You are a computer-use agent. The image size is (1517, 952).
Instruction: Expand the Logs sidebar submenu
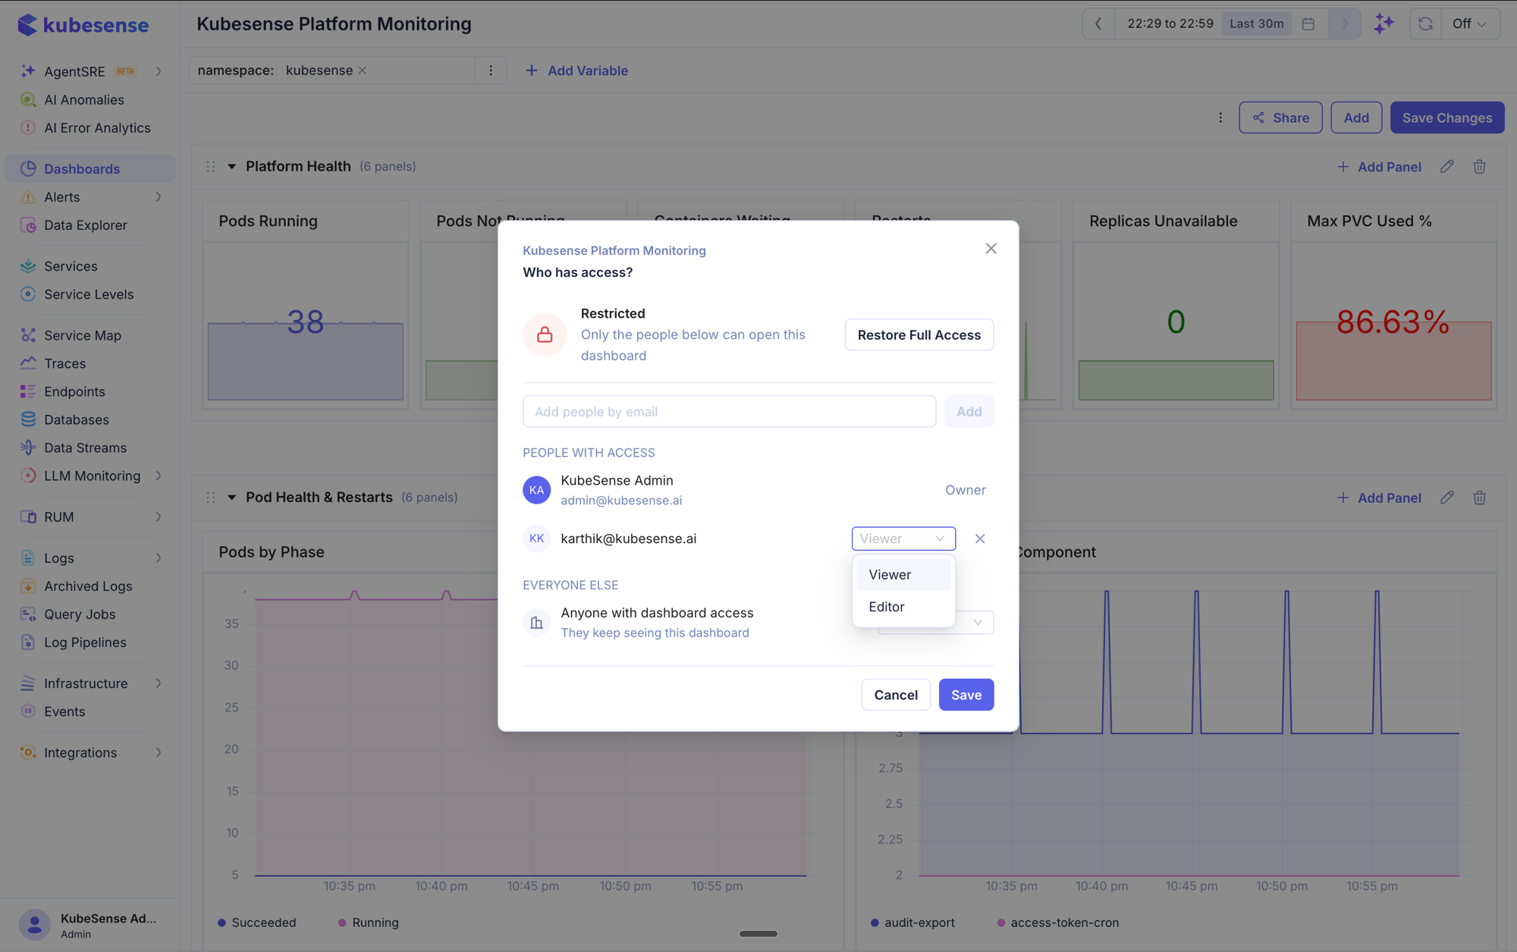(x=159, y=558)
